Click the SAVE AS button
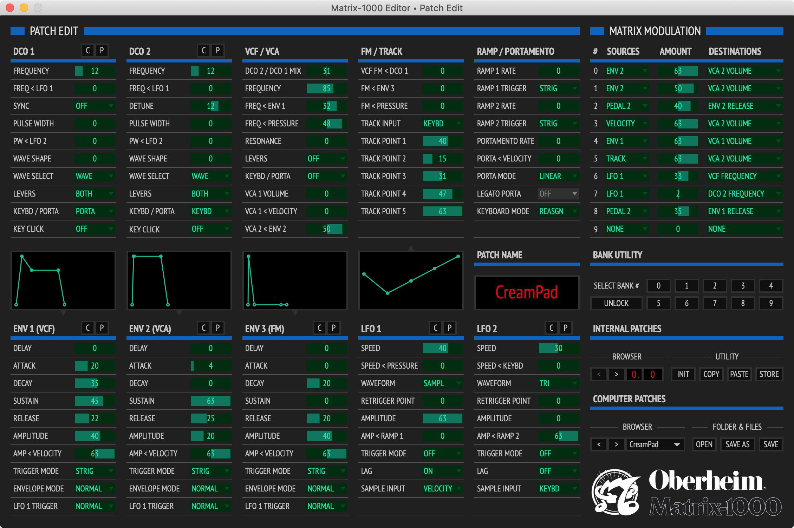The height and width of the screenshot is (528, 794). click(737, 444)
